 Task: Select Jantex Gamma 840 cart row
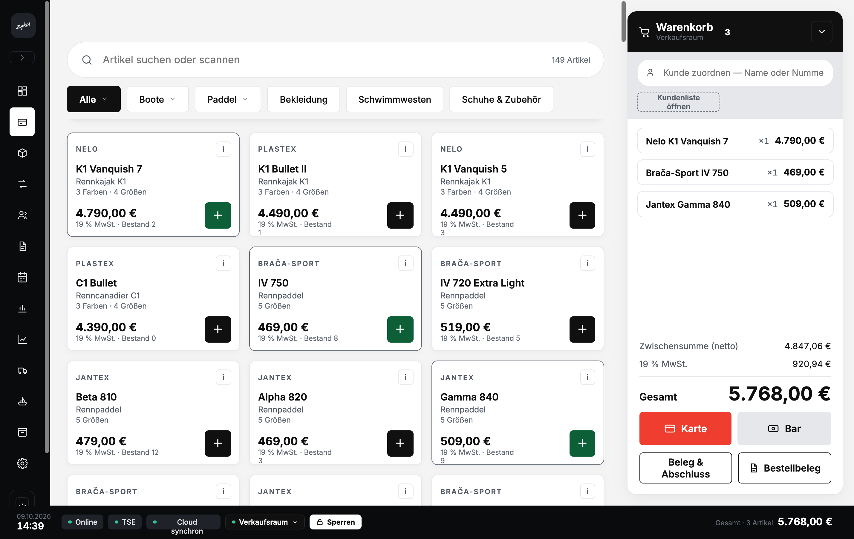(x=735, y=204)
